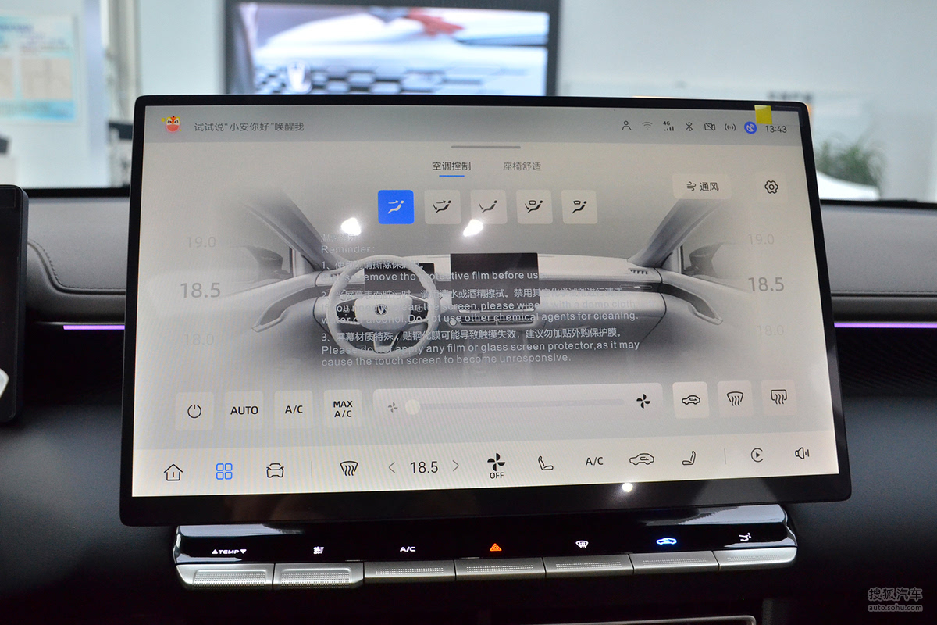Open vehicle settings car icon in dock
Image resolution: width=937 pixels, height=625 pixels.
pyautogui.click(x=275, y=471)
